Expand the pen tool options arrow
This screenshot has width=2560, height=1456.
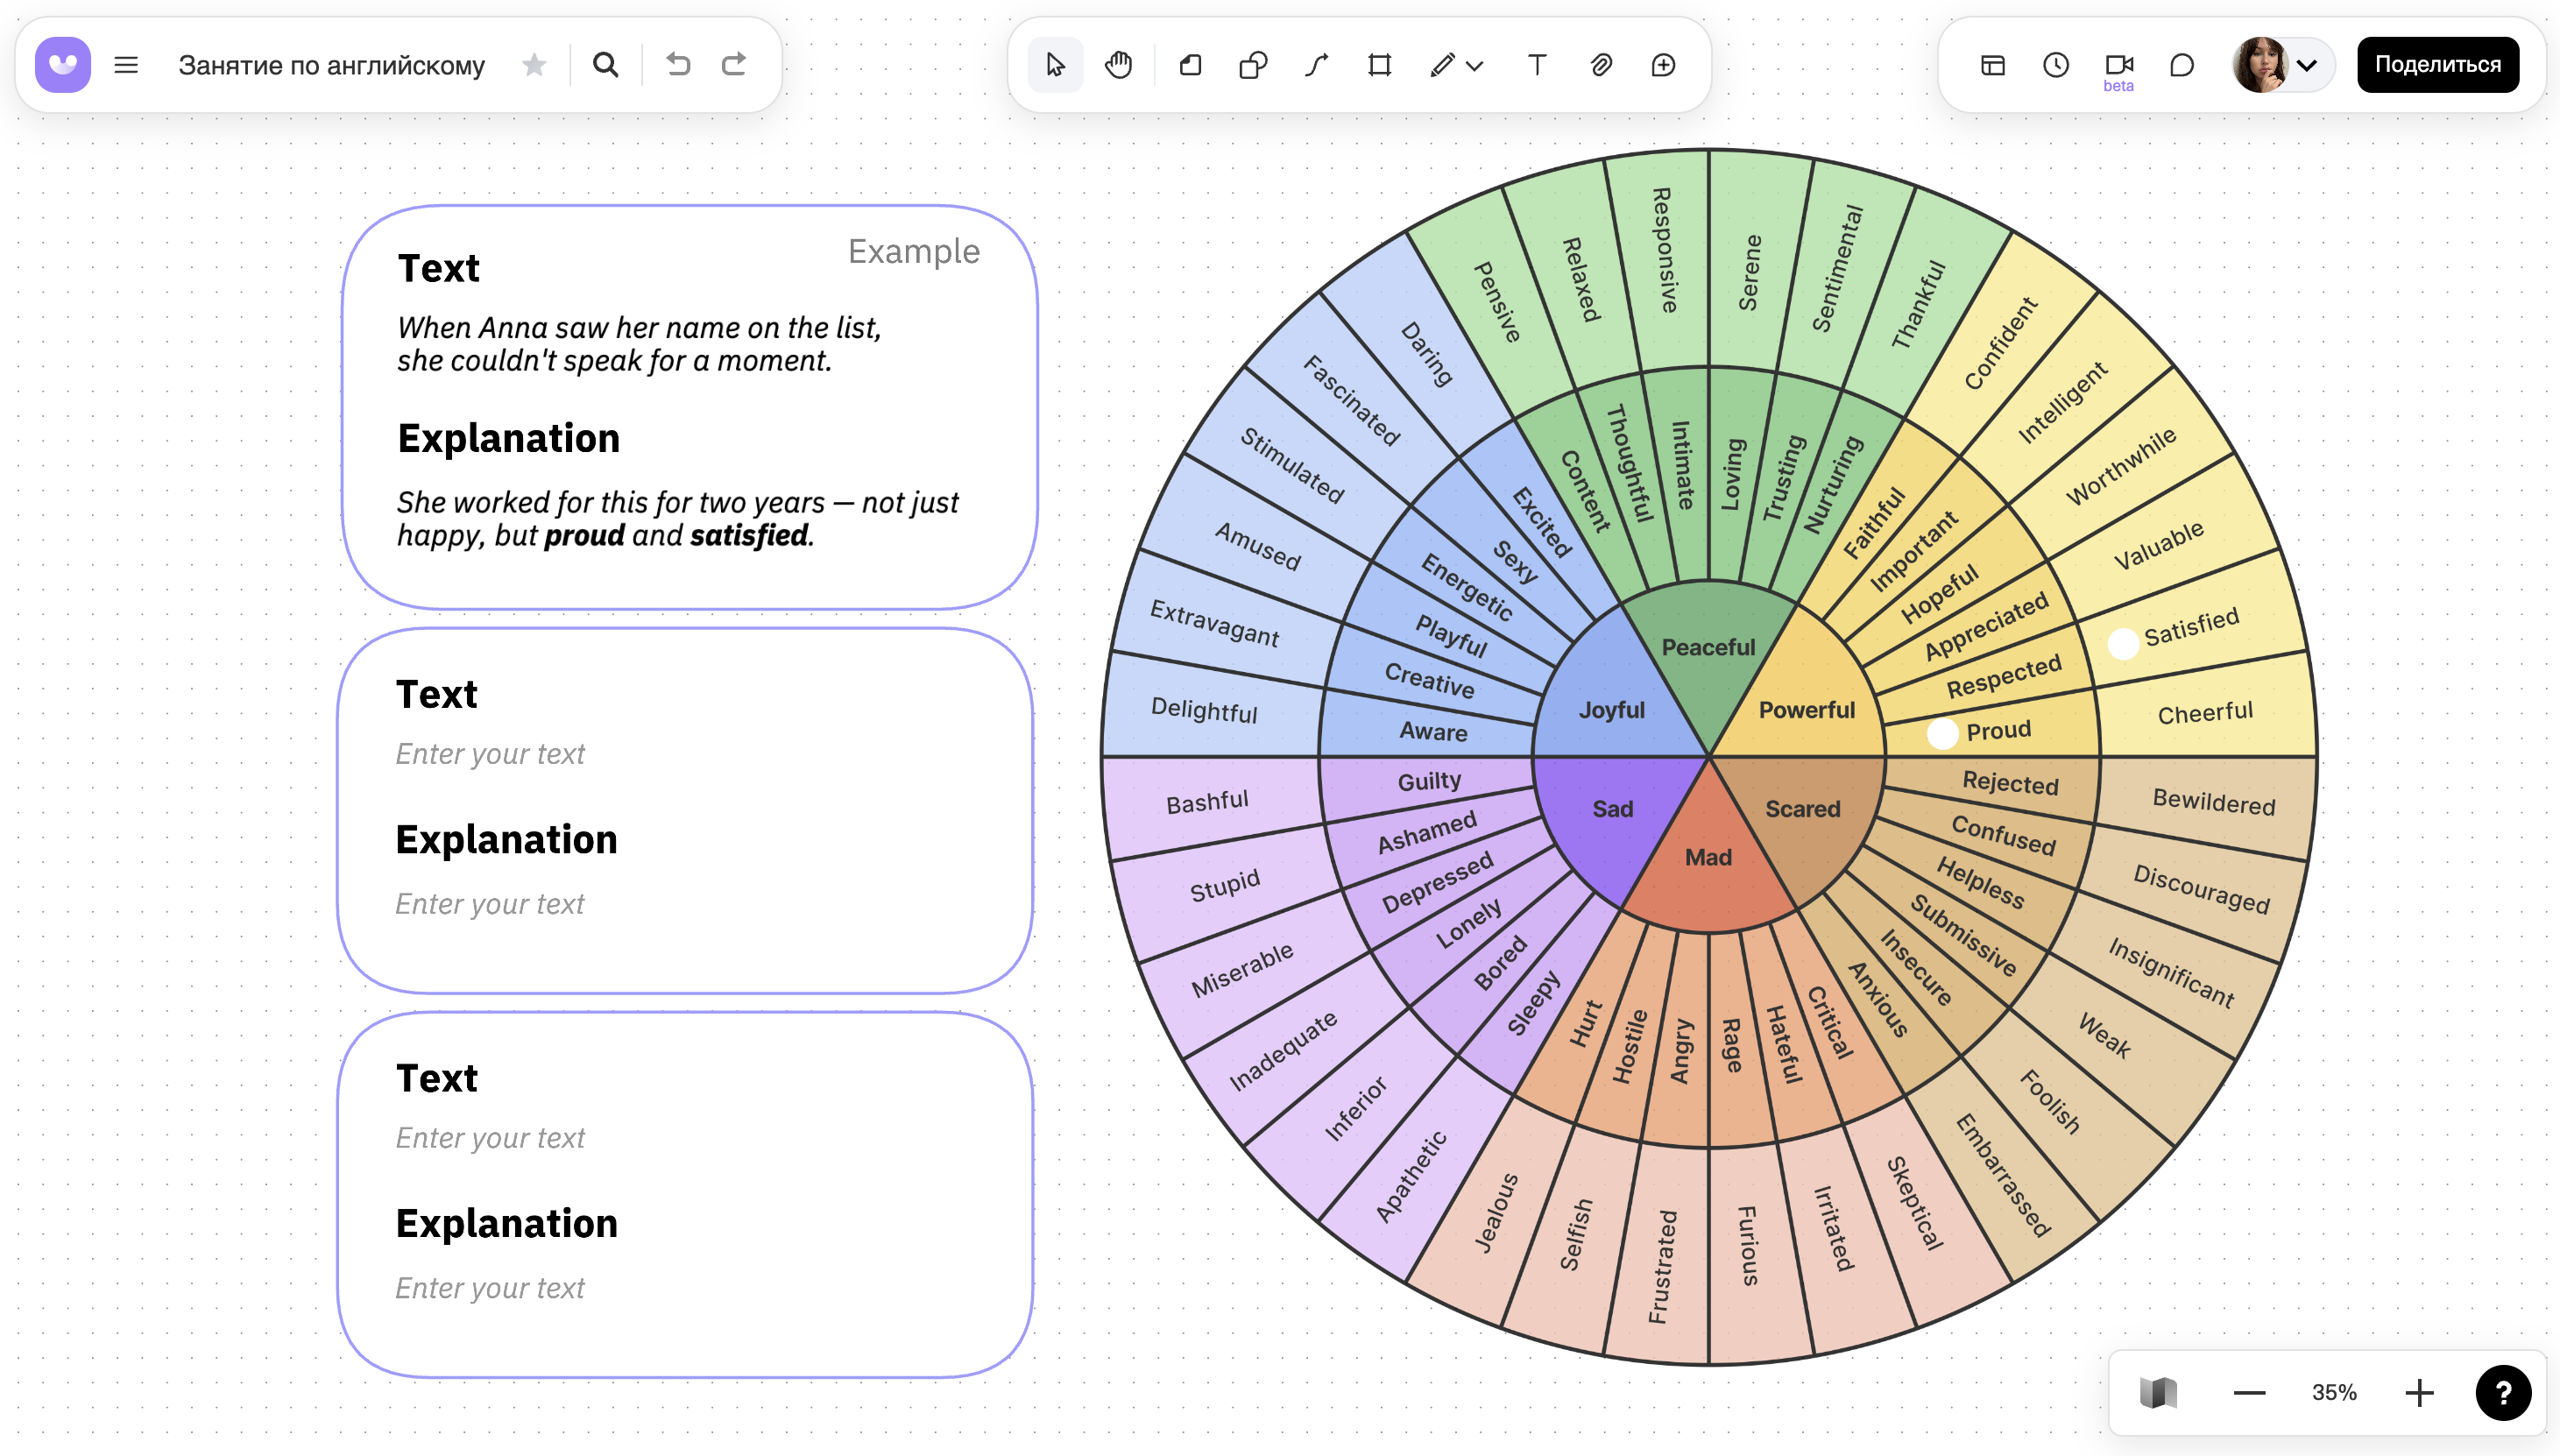1474,66
